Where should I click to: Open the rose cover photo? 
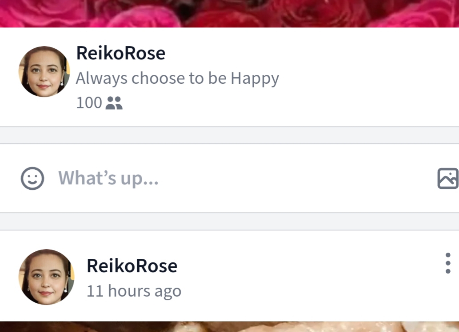pyautogui.click(x=229, y=13)
